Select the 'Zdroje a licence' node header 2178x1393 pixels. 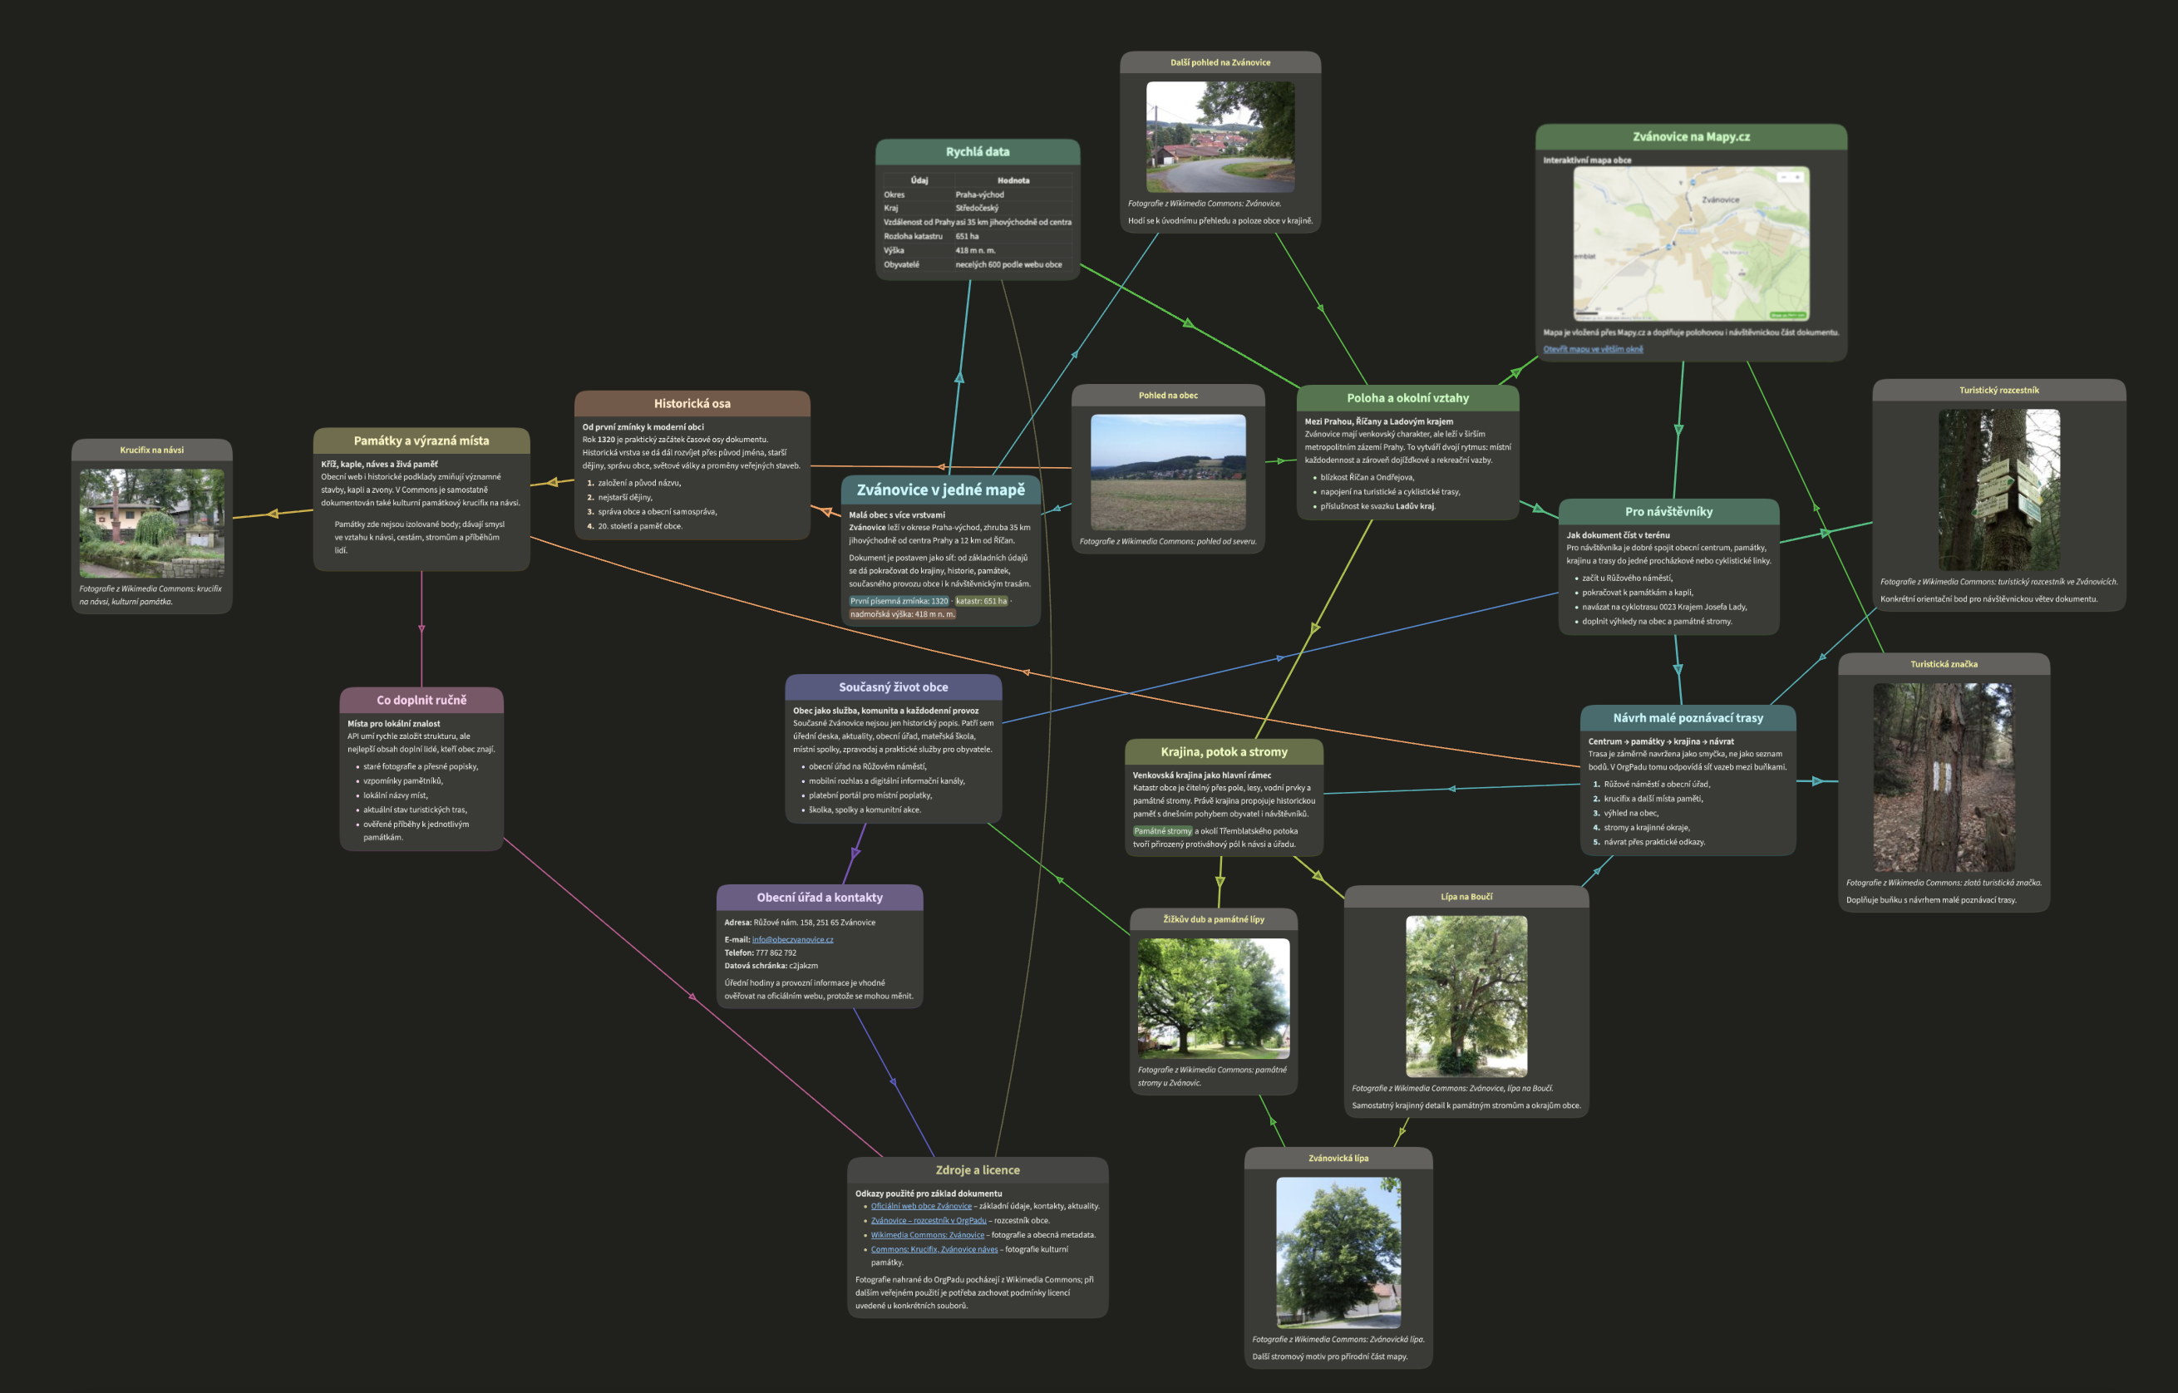point(978,1169)
